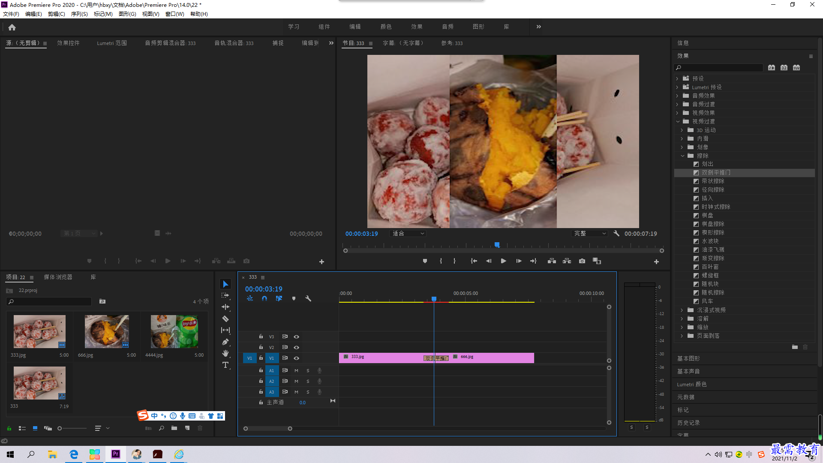Switch to 媒体浏览器 tab
Image resolution: width=823 pixels, height=463 pixels.
(58, 277)
